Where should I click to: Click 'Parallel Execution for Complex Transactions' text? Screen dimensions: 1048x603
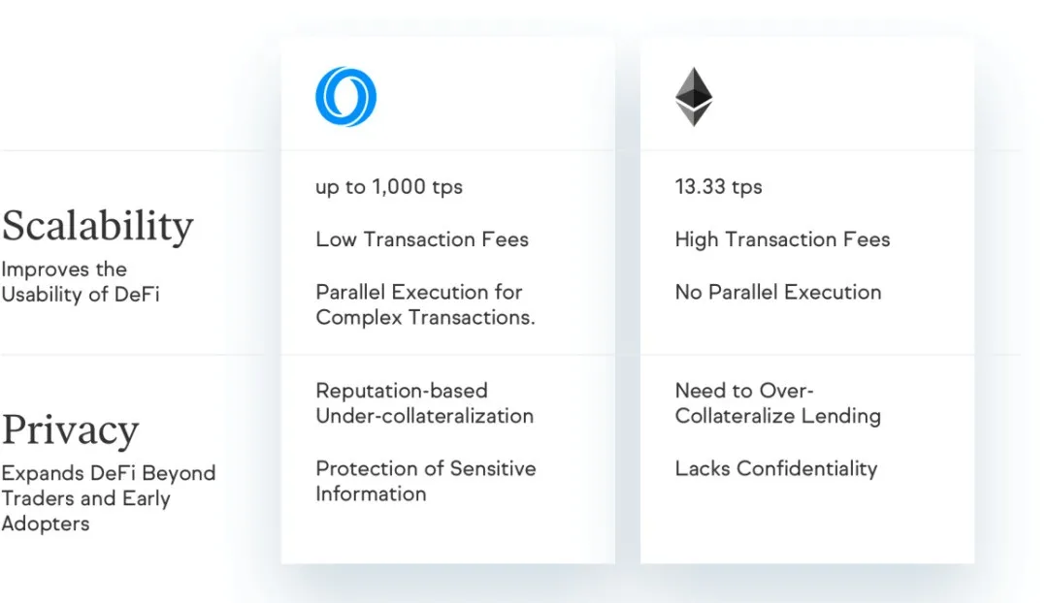[425, 304]
